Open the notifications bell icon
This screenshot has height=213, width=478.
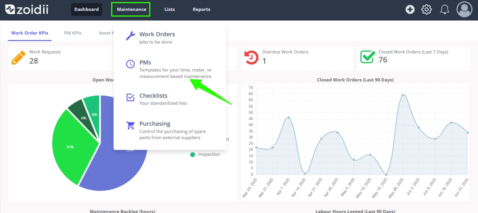445,9
